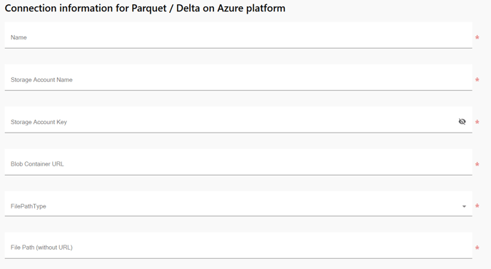This screenshot has width=491, height=269.
Task: Click the 'Storage Account Name' placeholder label
Action: (x=41, y=80)
